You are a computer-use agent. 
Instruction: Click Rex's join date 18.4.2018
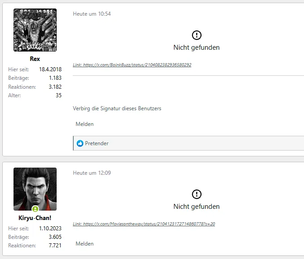point(50,69)
